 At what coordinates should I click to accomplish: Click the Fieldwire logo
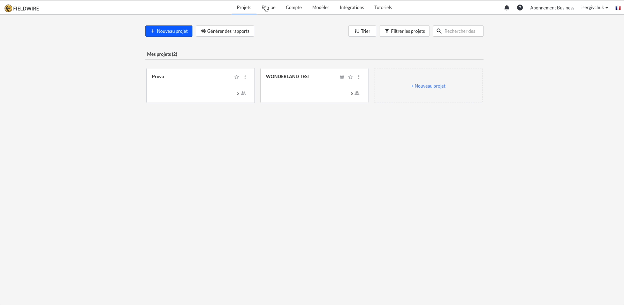click(x=22, y=8)
